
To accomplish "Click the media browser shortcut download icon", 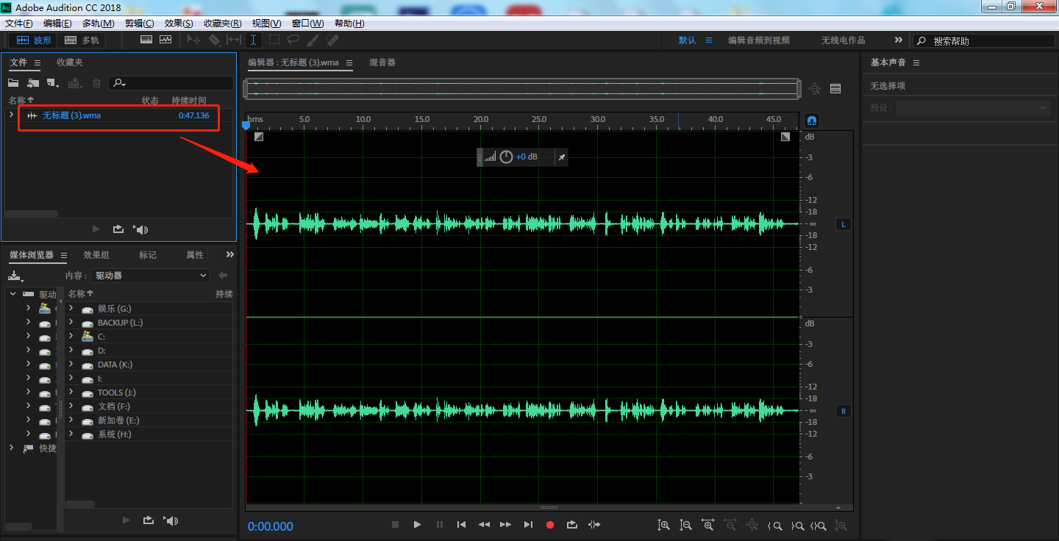I will point(15,276).
